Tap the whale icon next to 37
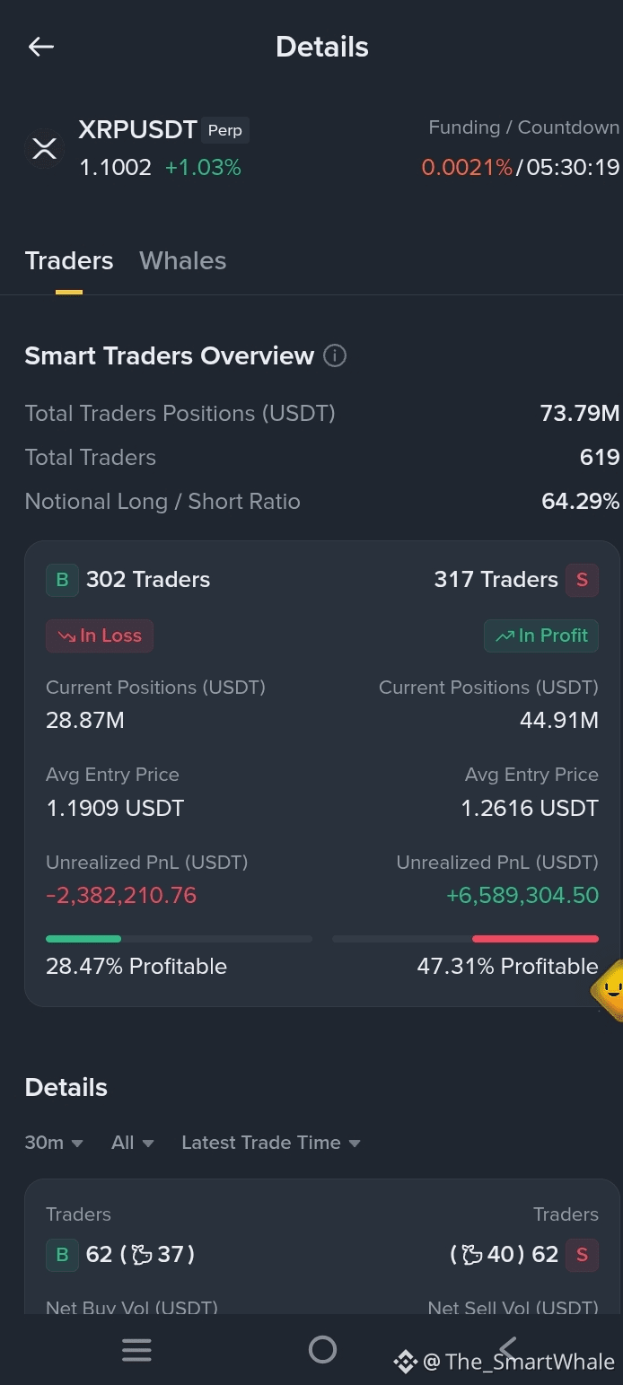Viewport: 623px width, 1385px height. tap(142, 1254)
